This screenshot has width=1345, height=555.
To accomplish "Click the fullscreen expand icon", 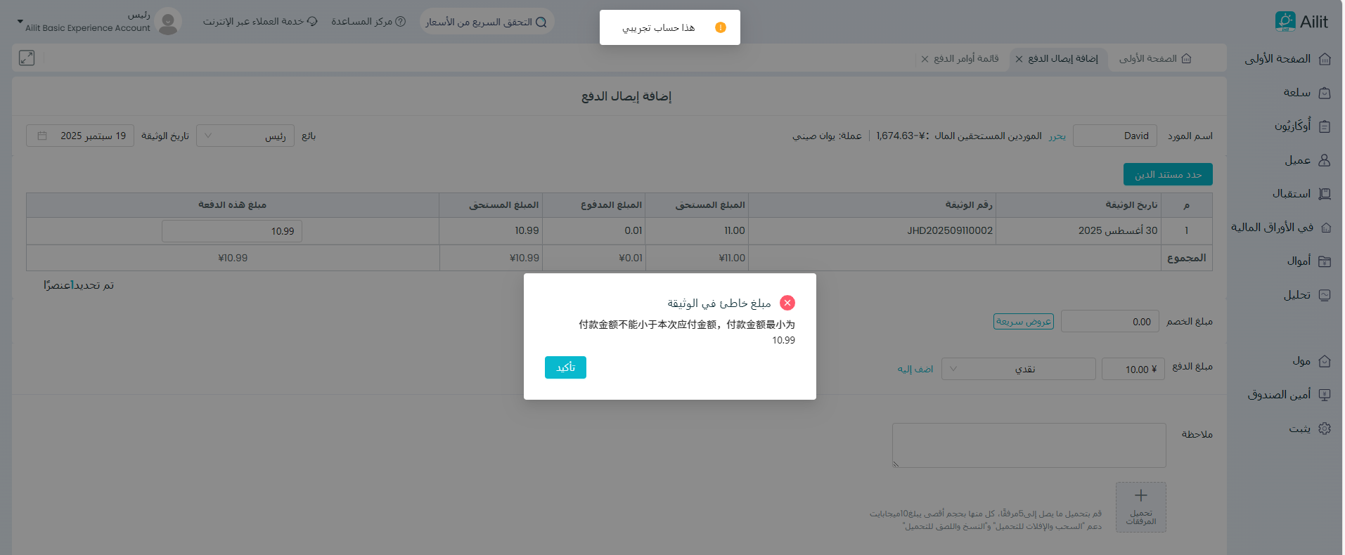I will point(27,58).
